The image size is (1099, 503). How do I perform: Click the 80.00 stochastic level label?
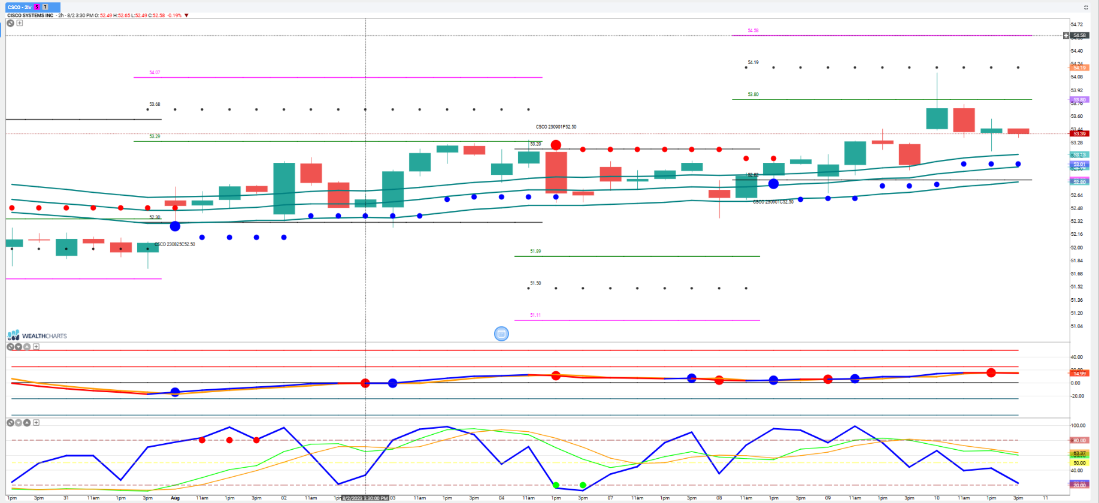pyautogui.click(x=1079, y=440)
